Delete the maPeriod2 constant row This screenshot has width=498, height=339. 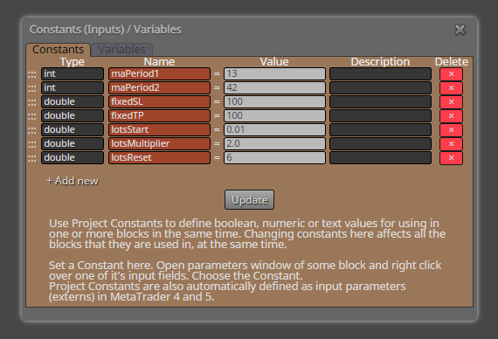[451, 88]
